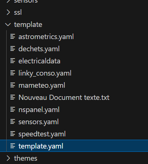Collapse the template folder chevron
Viewport: 148px width, 164px height.
point(8,24)
